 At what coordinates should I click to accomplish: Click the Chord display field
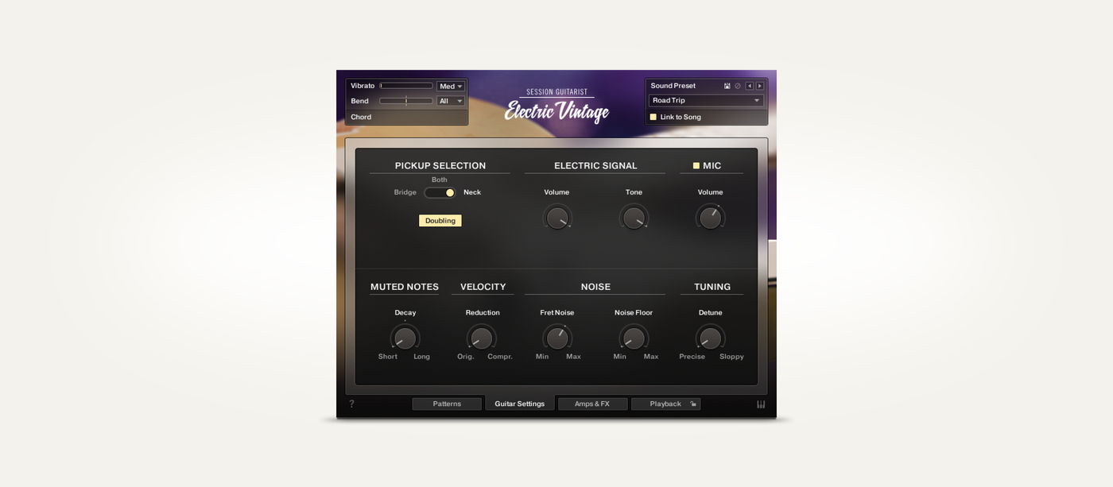406,117
